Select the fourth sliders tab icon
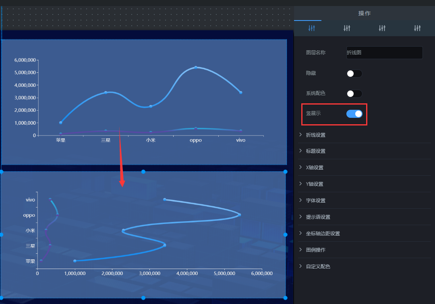This screenshot has height=304, width=435. (x=417, y=28)
